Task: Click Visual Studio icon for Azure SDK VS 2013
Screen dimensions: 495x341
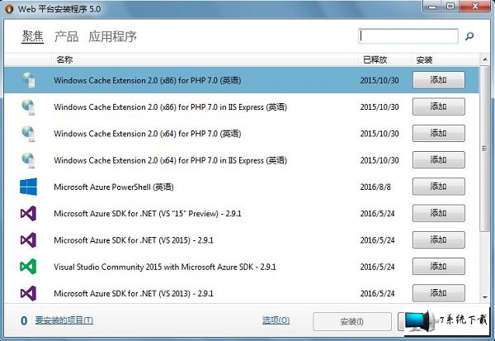Action: 28,293
